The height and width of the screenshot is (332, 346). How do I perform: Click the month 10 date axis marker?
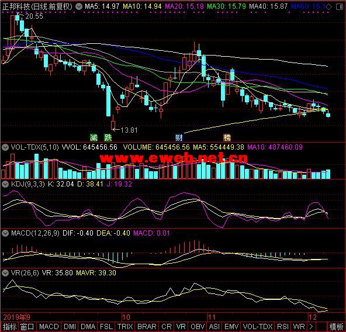(126, 317)
